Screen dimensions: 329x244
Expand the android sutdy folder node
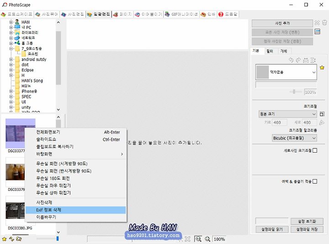(x=11, y=59)
